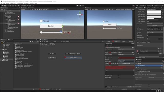Image resolution: width=164 pixels, height=92 pixels.
Task: Switch to the Navigation tab beside Inspector
Action: 147,8
